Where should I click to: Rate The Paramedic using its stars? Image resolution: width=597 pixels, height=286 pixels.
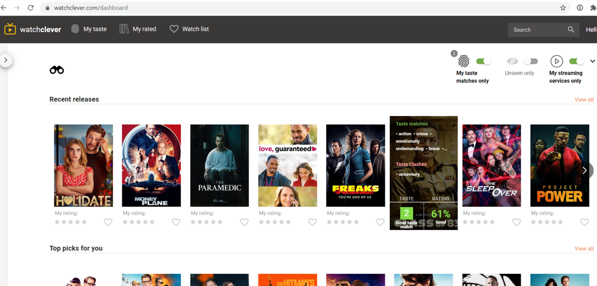(207, 222)
